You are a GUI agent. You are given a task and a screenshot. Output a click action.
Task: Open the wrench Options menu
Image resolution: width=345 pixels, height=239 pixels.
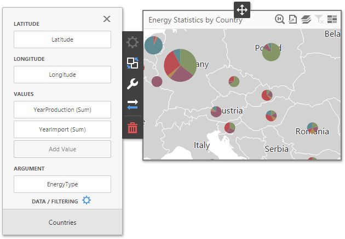point(133,84)
